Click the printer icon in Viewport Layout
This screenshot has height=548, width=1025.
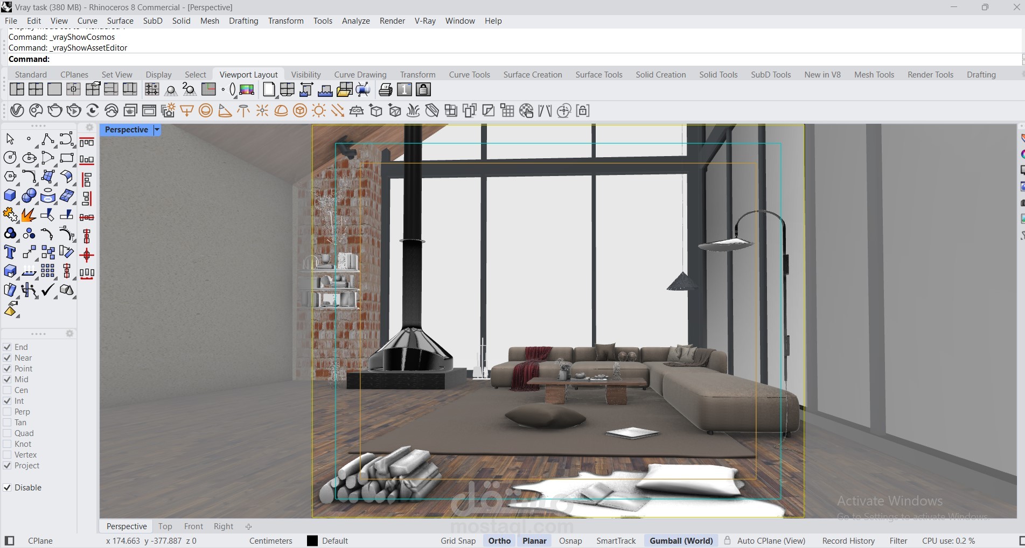[386, 89]
